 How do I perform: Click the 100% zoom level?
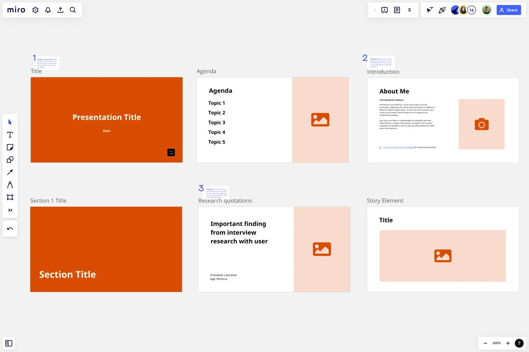[x=497, y=343]
